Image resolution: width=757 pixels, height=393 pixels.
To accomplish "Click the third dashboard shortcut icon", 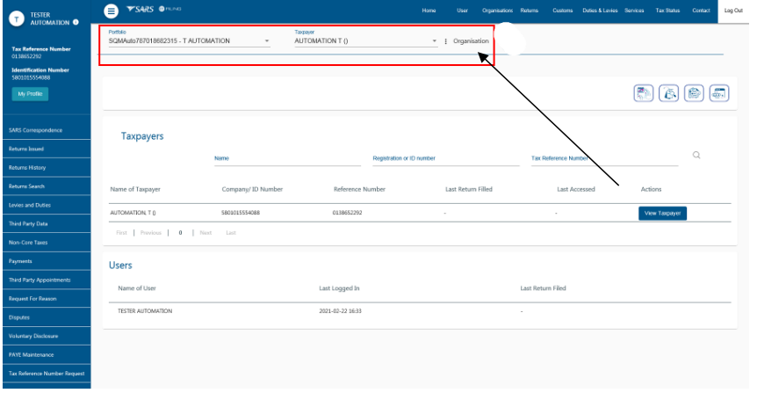I will tap(694, 94).
